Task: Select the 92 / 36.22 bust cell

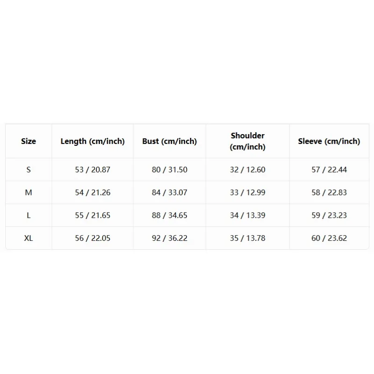Action: 170,238
